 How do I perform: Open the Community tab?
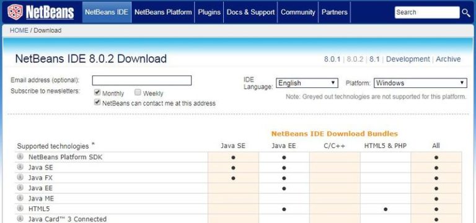(297, 12)
